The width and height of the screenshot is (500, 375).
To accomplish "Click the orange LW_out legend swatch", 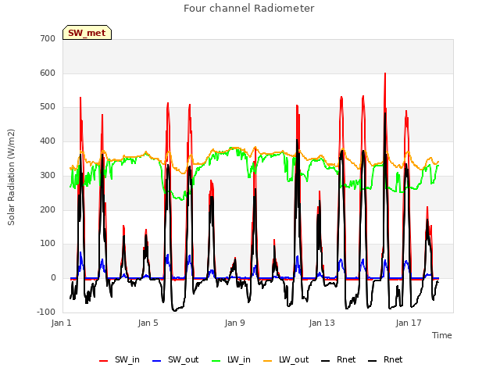I will point(267,361).
